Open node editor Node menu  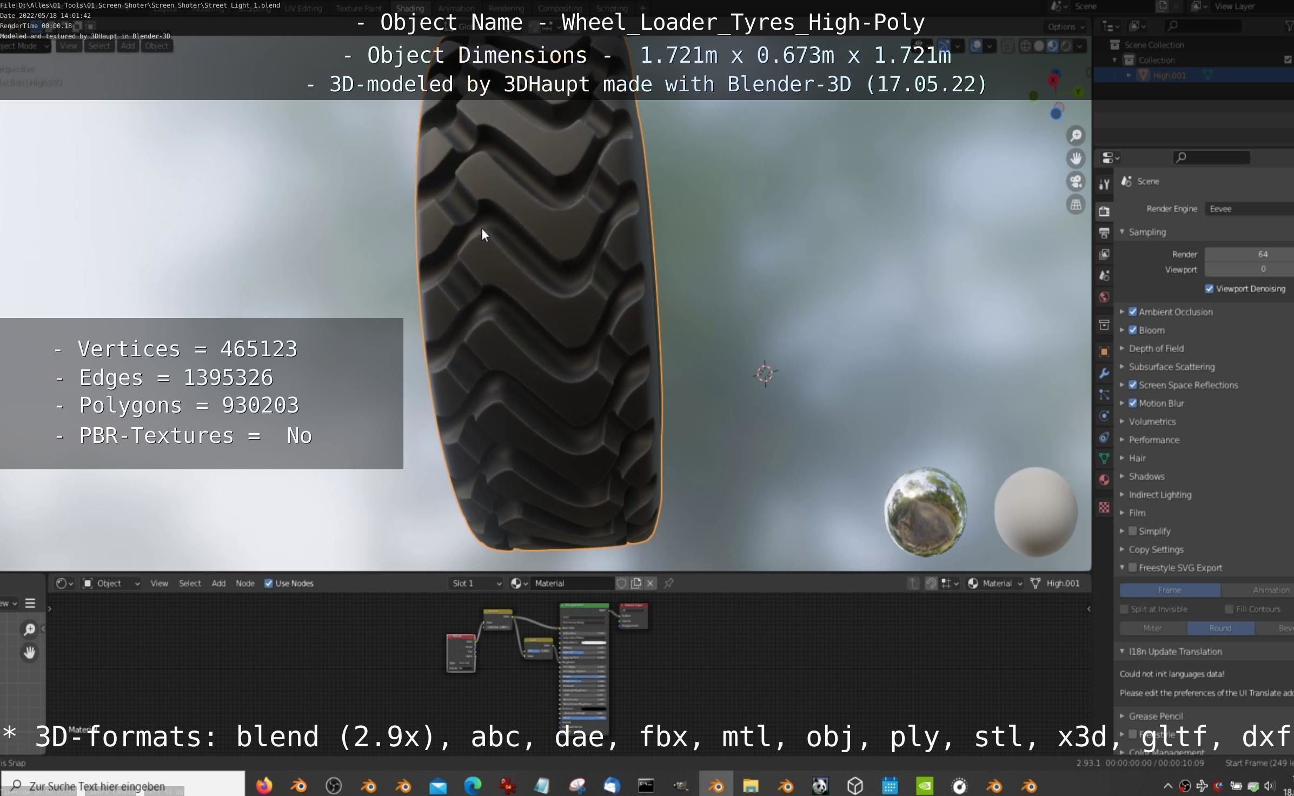pyautogui.click(x=245, y=583)
